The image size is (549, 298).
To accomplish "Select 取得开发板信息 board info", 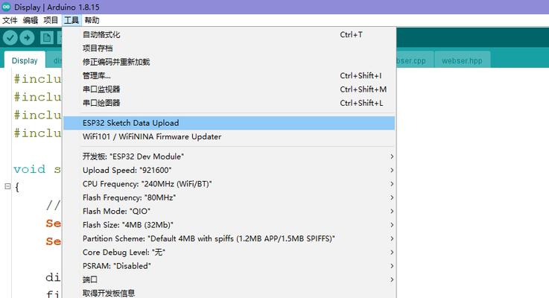I will (x=229, y=293).
